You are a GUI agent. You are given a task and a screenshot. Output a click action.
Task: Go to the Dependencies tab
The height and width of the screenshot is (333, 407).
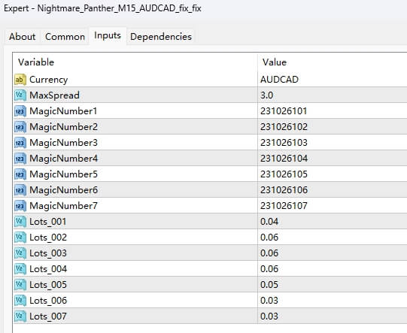[x=161, y=37]
